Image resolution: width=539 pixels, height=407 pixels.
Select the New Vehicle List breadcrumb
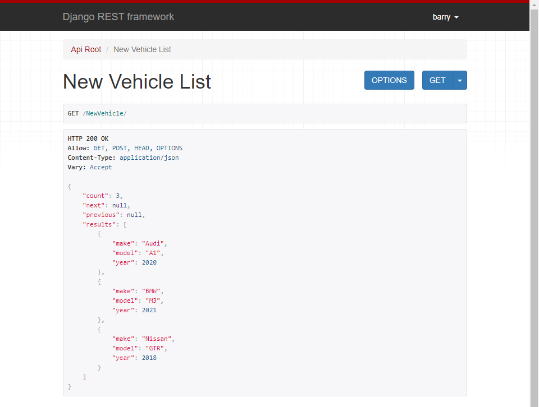tap(142, 49)
